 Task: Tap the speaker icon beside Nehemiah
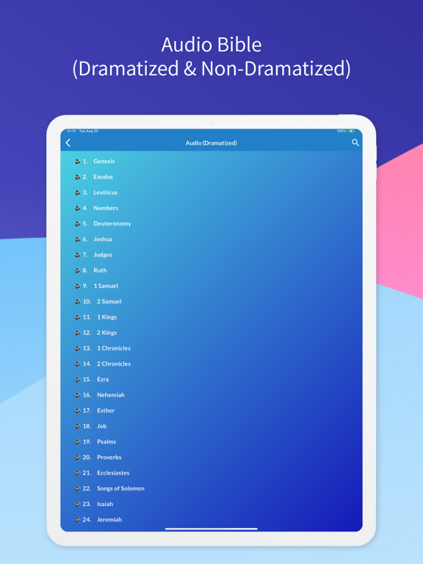pos(77,395)
